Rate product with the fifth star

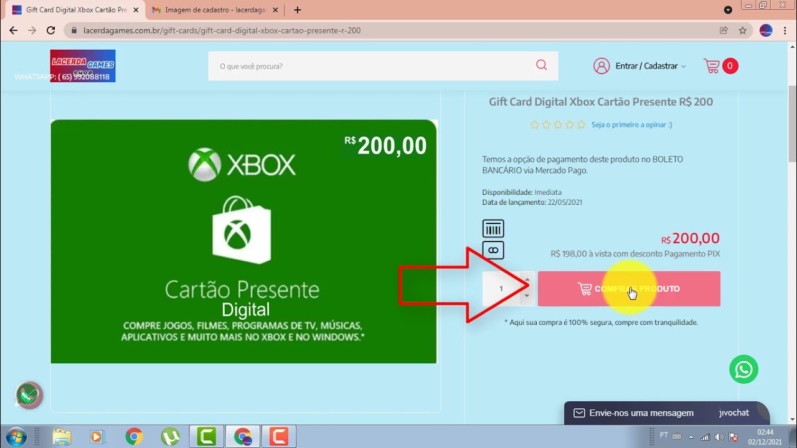[582, 124]
